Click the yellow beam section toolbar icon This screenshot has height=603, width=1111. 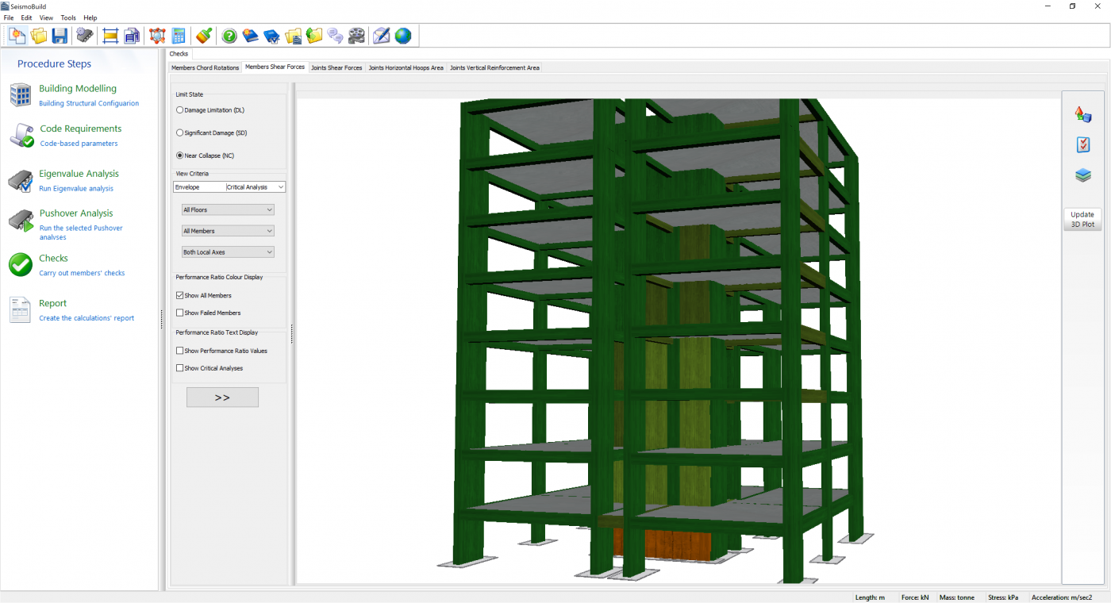point(110,36)
